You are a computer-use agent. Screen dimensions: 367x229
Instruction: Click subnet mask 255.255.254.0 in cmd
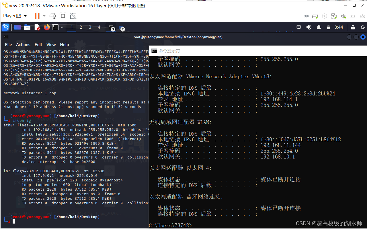(279, 151)
